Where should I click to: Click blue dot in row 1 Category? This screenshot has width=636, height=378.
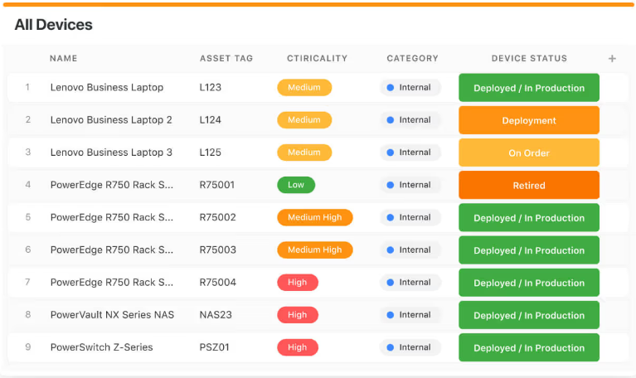point(391,88)
